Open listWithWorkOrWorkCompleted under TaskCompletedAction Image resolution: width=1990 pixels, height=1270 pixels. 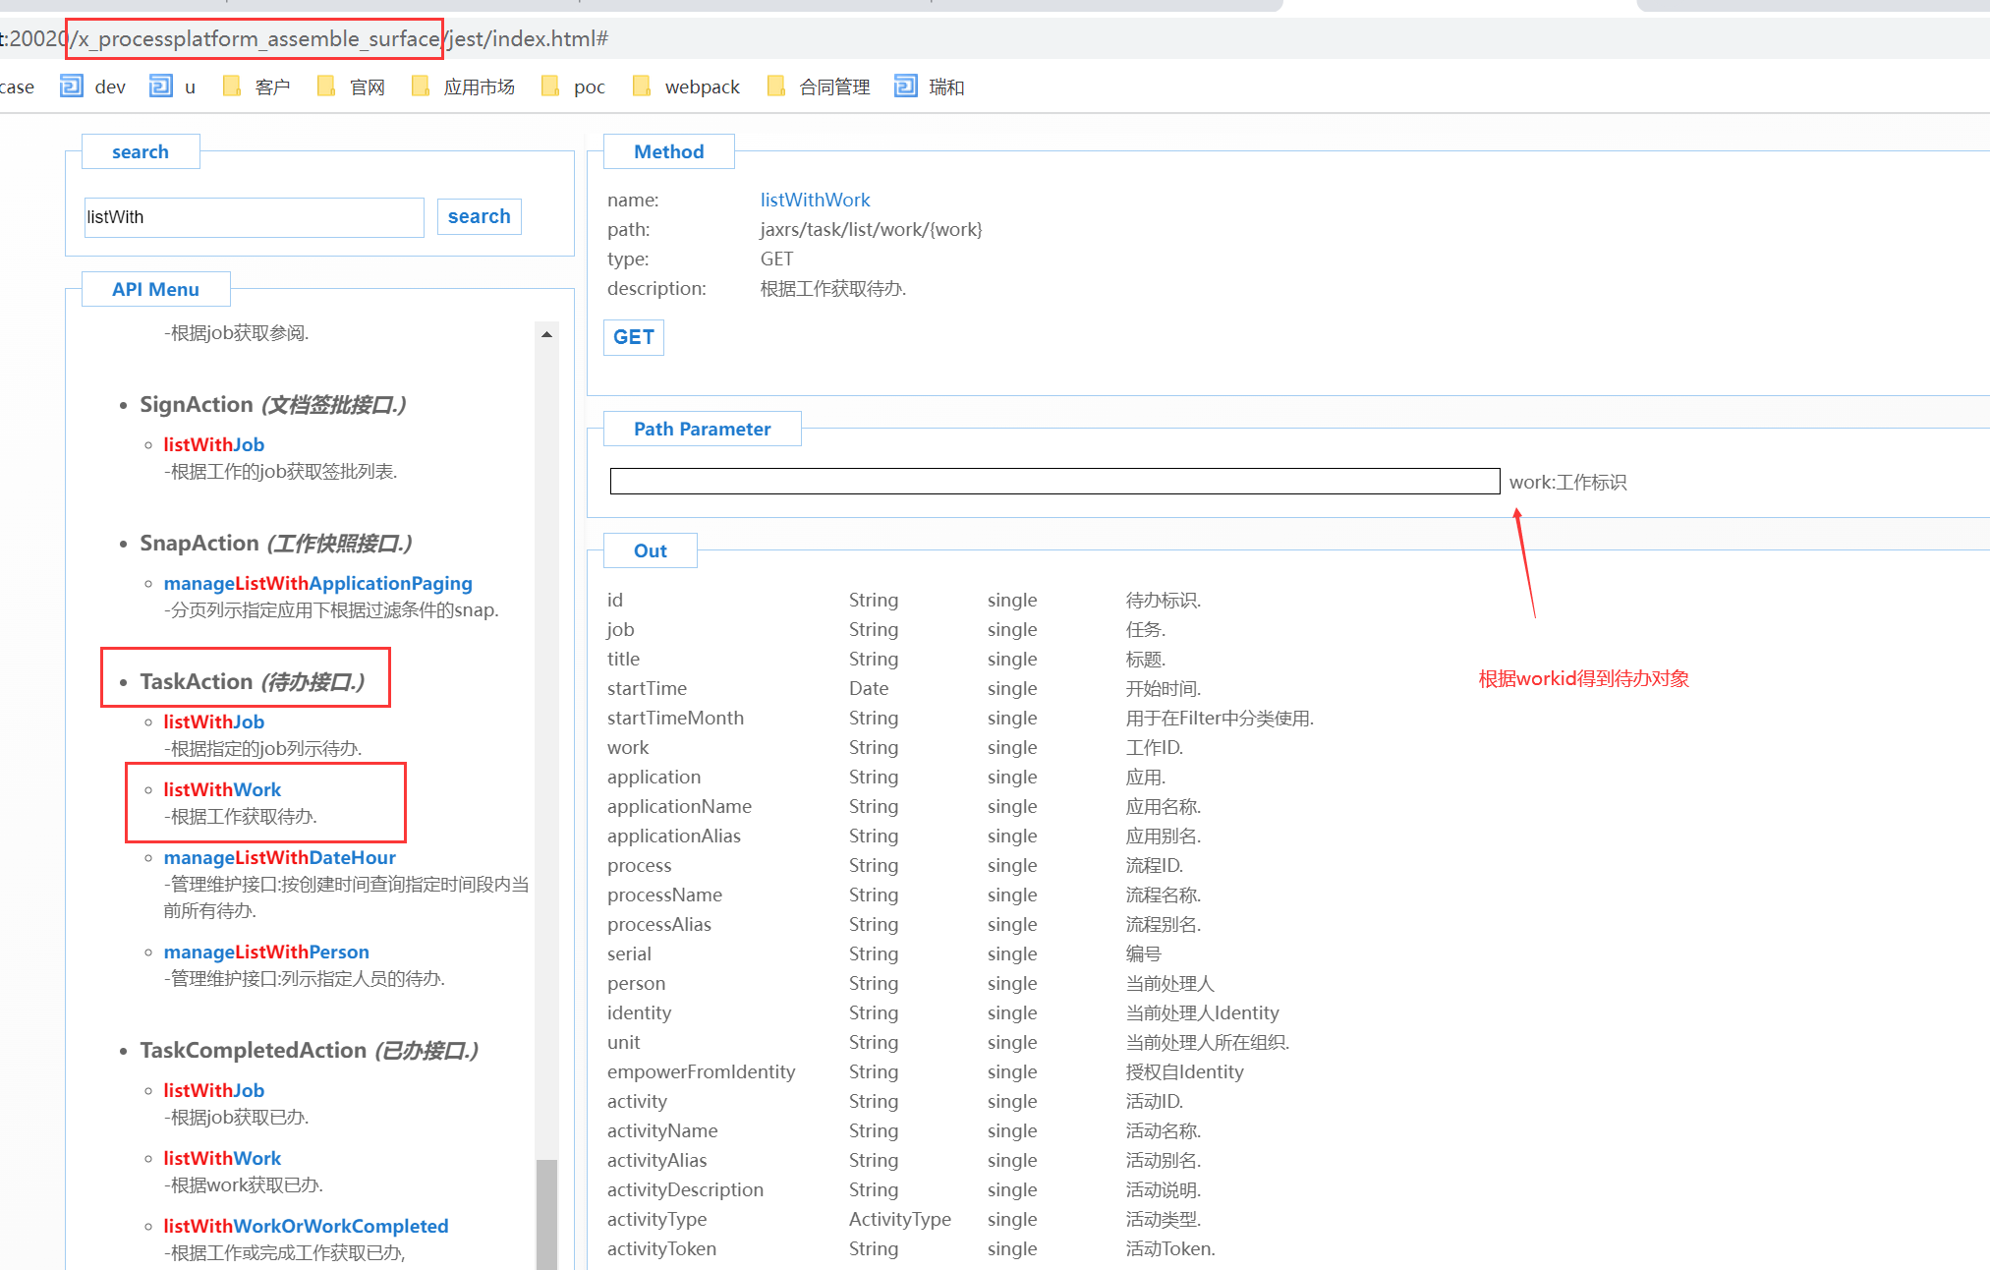pos(306,1226)
